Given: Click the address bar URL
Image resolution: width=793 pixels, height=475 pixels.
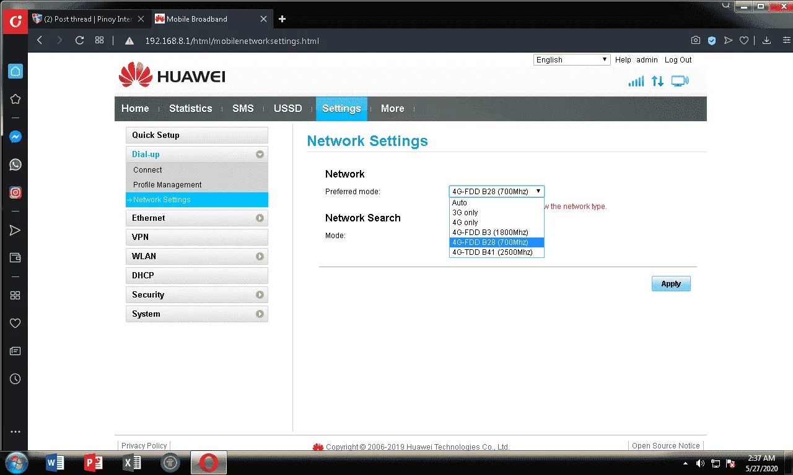Looking at the screenshot, I should (x=232, y=41).
